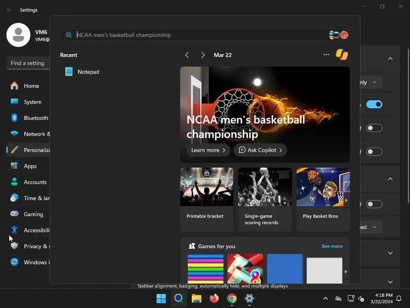This screenshot has height=308, width=410.
Task: Open Single-game scoring records card
Action: pos(265,200)
